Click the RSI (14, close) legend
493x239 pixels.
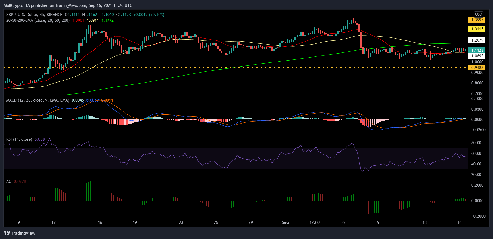[x=19, y=139]
